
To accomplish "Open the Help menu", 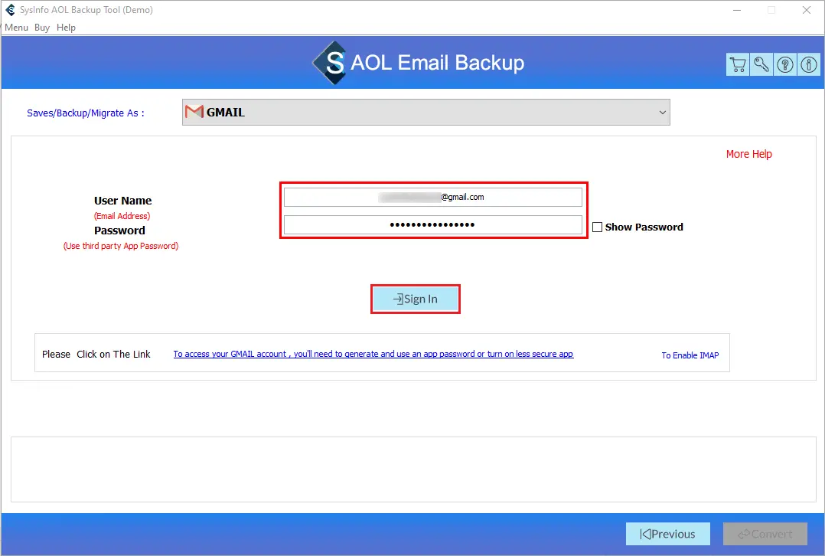I will coord(67,28).
